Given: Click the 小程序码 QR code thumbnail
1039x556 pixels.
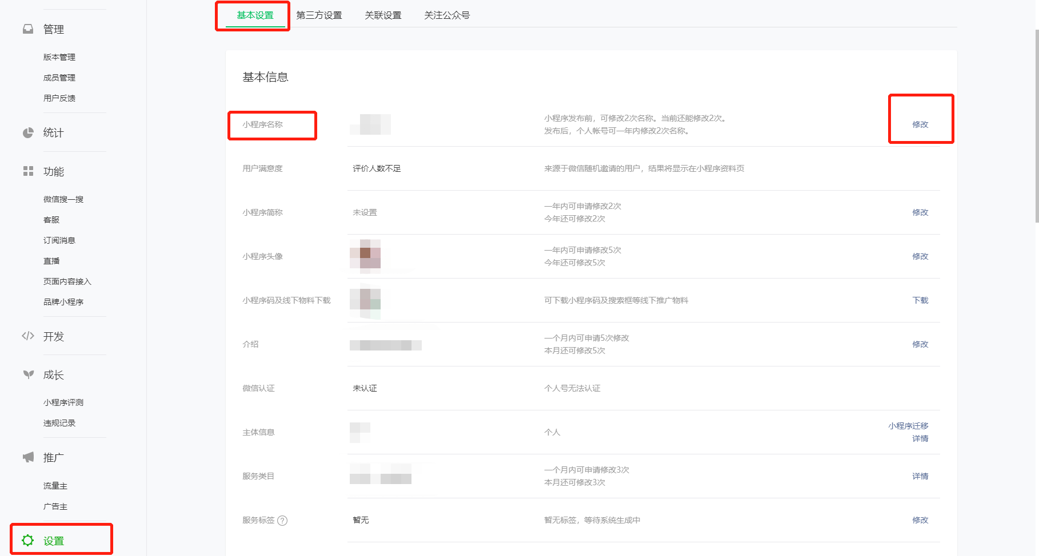Looking at the screenshot, I should pos(365,300).
